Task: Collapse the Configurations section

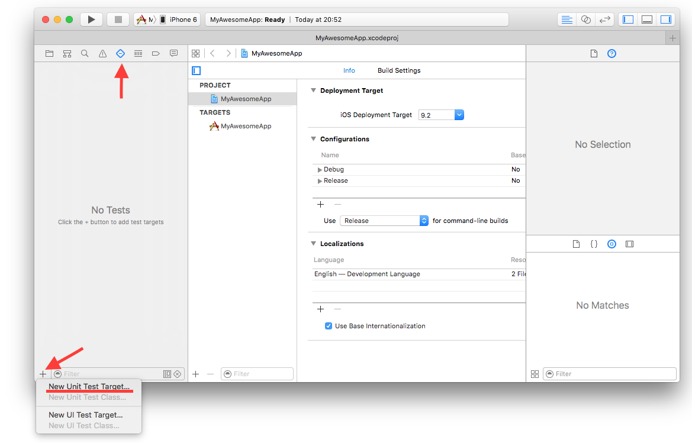Action: click(313, 139)
